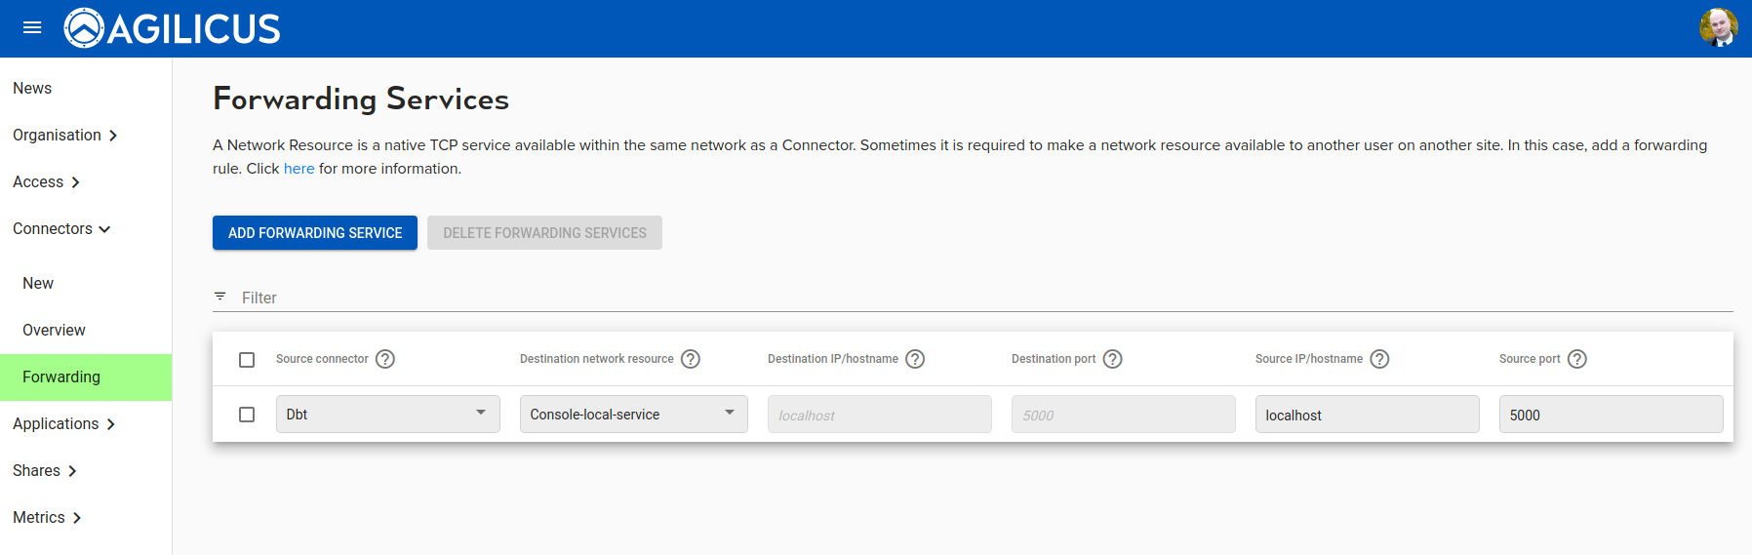Show help for Destination port column
1752x555 pixels.
point(1113,359)
